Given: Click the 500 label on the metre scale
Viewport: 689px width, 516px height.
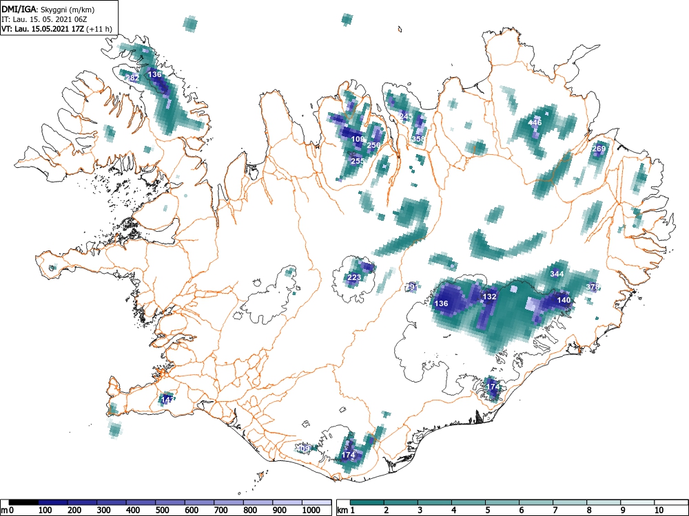Looking at the screenshot, I should click(x=162, y=510).
